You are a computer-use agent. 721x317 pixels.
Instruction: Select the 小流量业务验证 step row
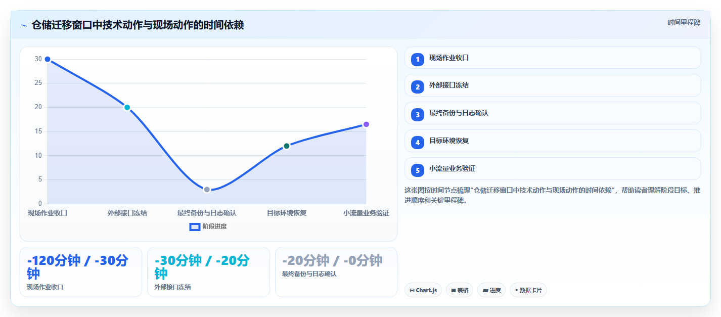point(553,168)
